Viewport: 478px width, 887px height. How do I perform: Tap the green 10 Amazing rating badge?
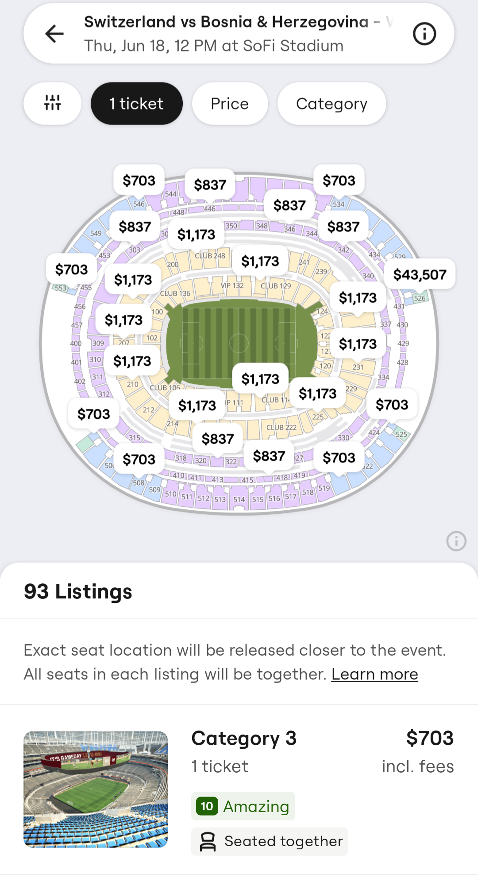[243, 806]
